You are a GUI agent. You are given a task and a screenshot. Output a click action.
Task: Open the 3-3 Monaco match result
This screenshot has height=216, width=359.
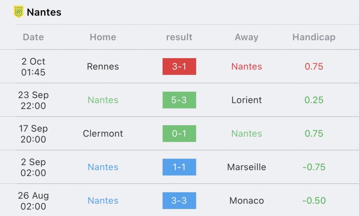pyautogui.click(x=179, y=201)
